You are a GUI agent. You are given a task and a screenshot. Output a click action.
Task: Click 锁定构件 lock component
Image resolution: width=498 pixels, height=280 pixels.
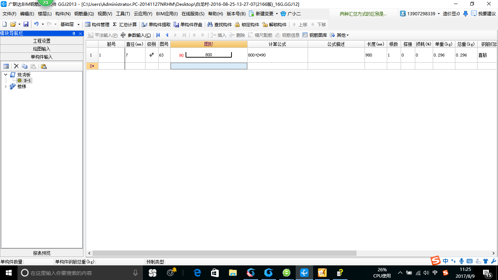(247, 24)
